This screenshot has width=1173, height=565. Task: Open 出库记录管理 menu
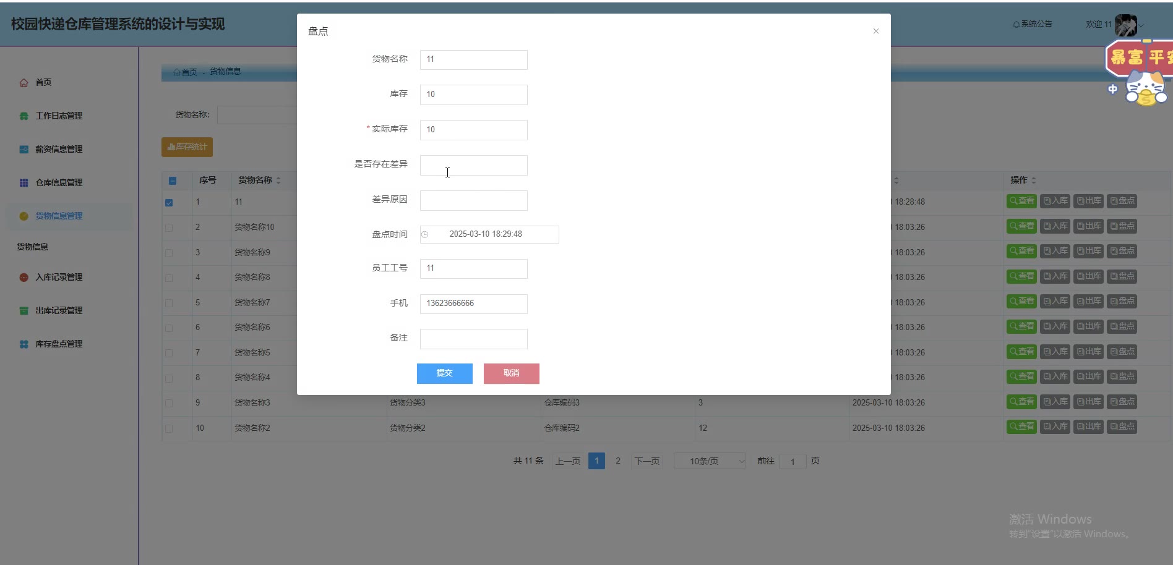[59, 311]
